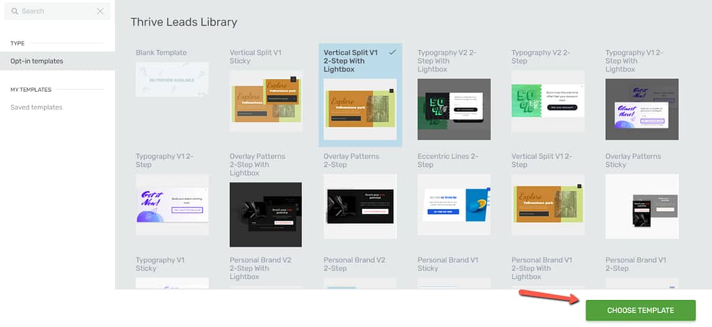Screen dimensions: 712x327
Task: Click the 'Overlay Patterns Sticky' title
Action: click(633, 160)
